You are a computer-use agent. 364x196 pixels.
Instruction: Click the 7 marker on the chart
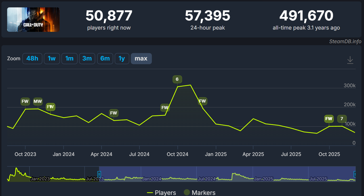point(342,119)
